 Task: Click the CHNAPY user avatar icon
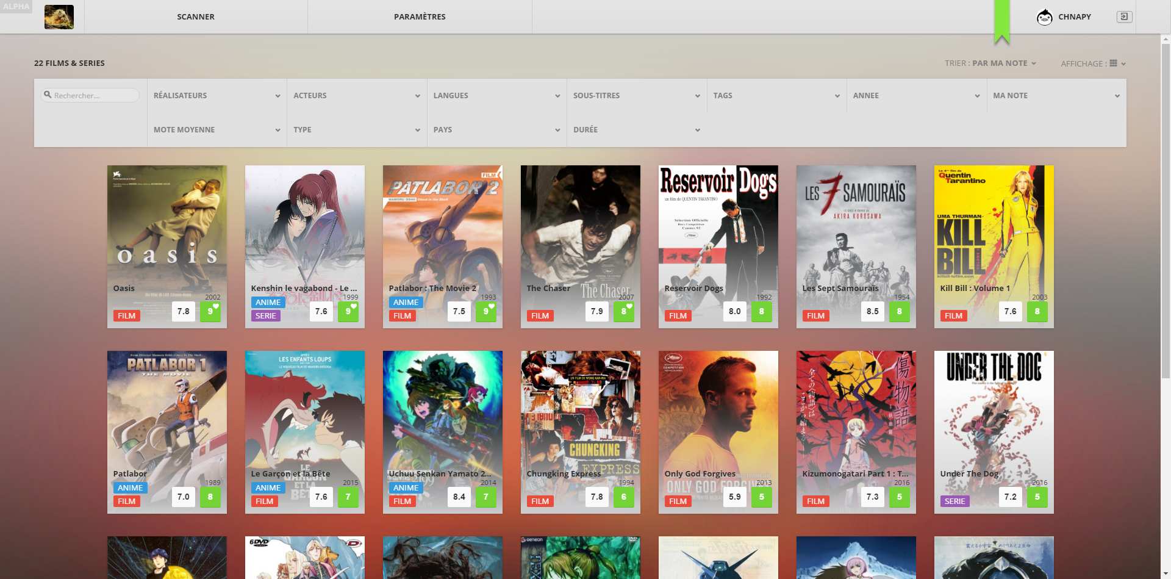pos(1044,17)
